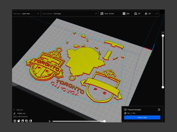This screenshot has width=177, height=132.
Task: Click the 7 hours 9 minutes estimate
Action: tap(134, 110)
